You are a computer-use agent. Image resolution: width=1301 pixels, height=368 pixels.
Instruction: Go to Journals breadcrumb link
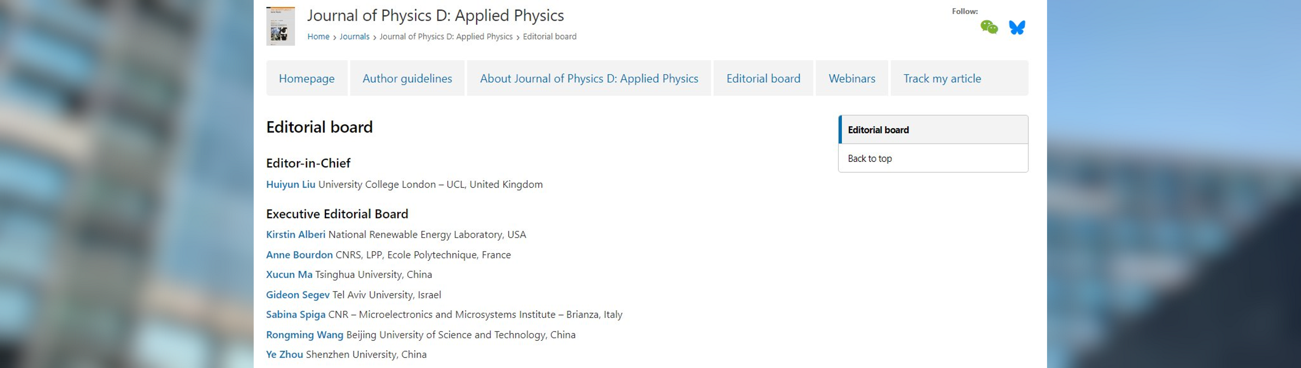pyautogui.click(x=354, y=36)
